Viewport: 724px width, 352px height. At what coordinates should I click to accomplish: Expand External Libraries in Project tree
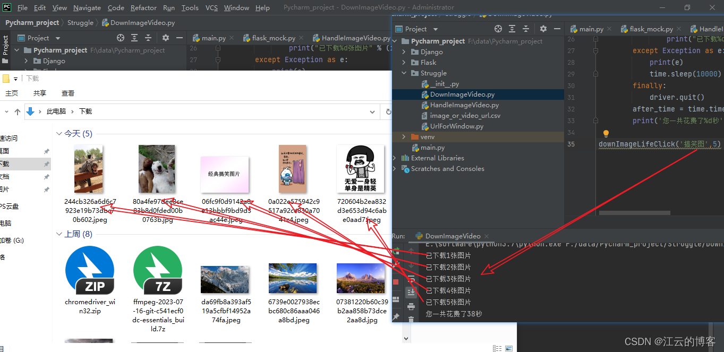(x=395, y=158)
